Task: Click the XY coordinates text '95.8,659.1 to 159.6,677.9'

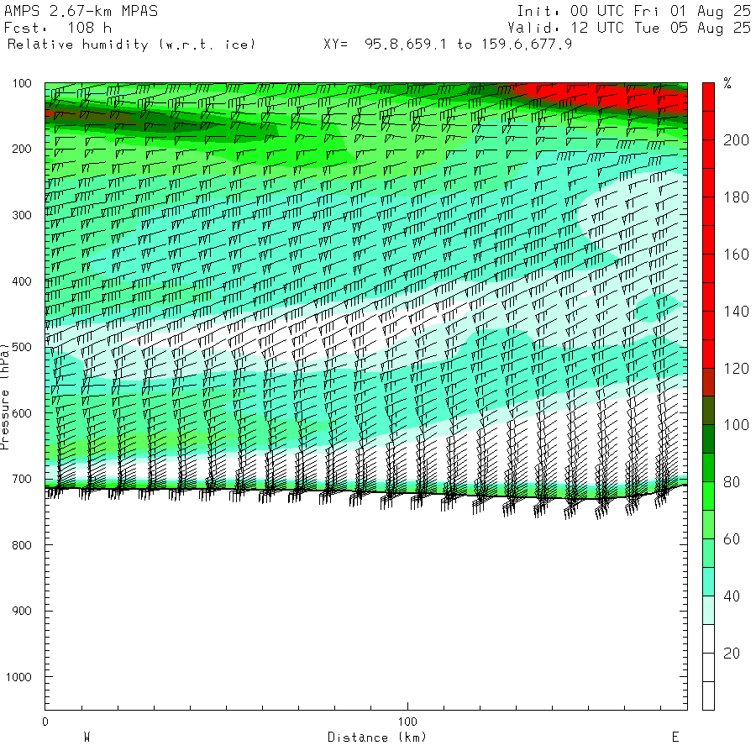Action: pyautogui.click(x=468, y=45)
